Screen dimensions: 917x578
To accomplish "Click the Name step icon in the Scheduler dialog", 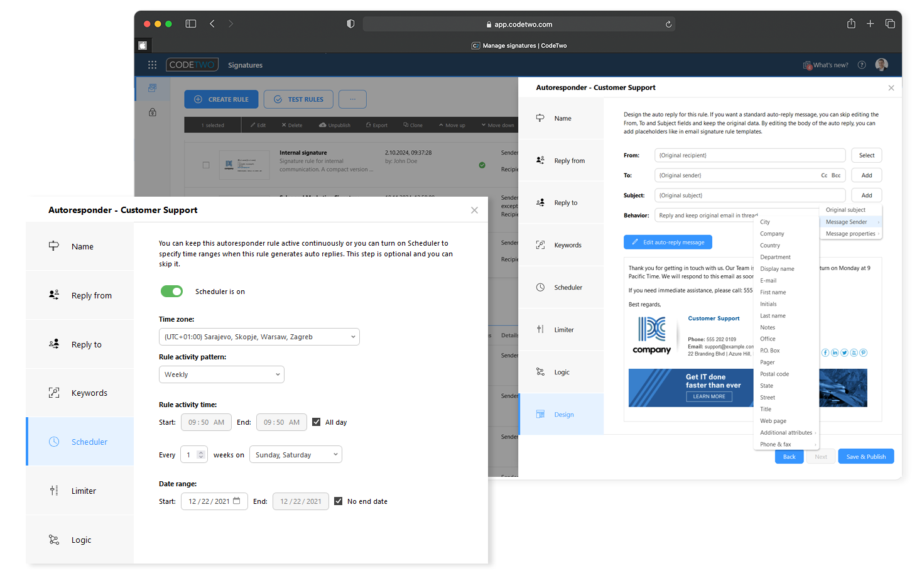I will (x=54, y=246).
